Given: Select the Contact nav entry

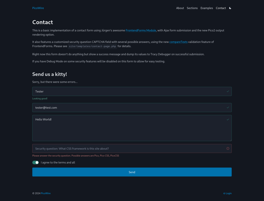Looking at the screenshot, I should [221, 8].
